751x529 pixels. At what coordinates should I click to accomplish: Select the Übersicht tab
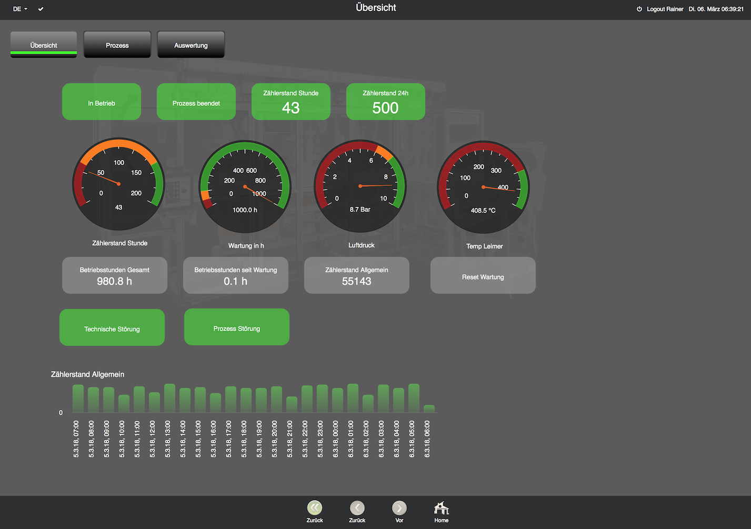tap(44, 45)
